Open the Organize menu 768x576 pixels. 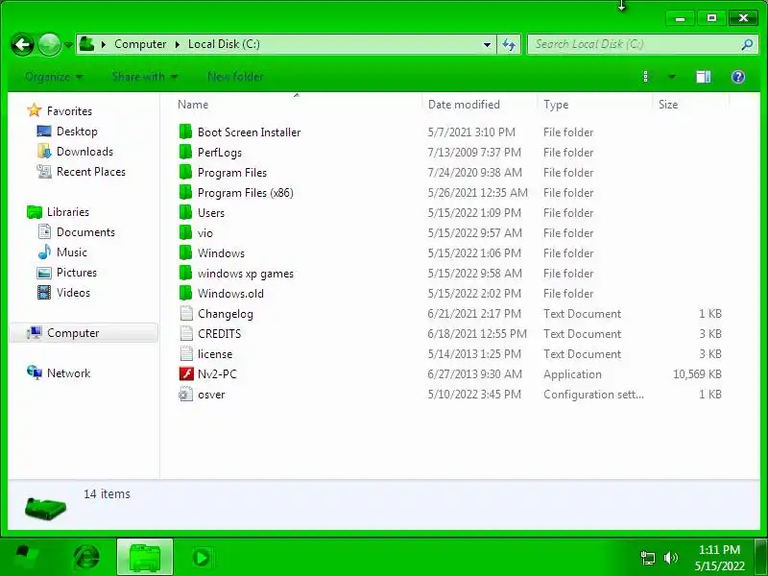(x=54, y=77)
